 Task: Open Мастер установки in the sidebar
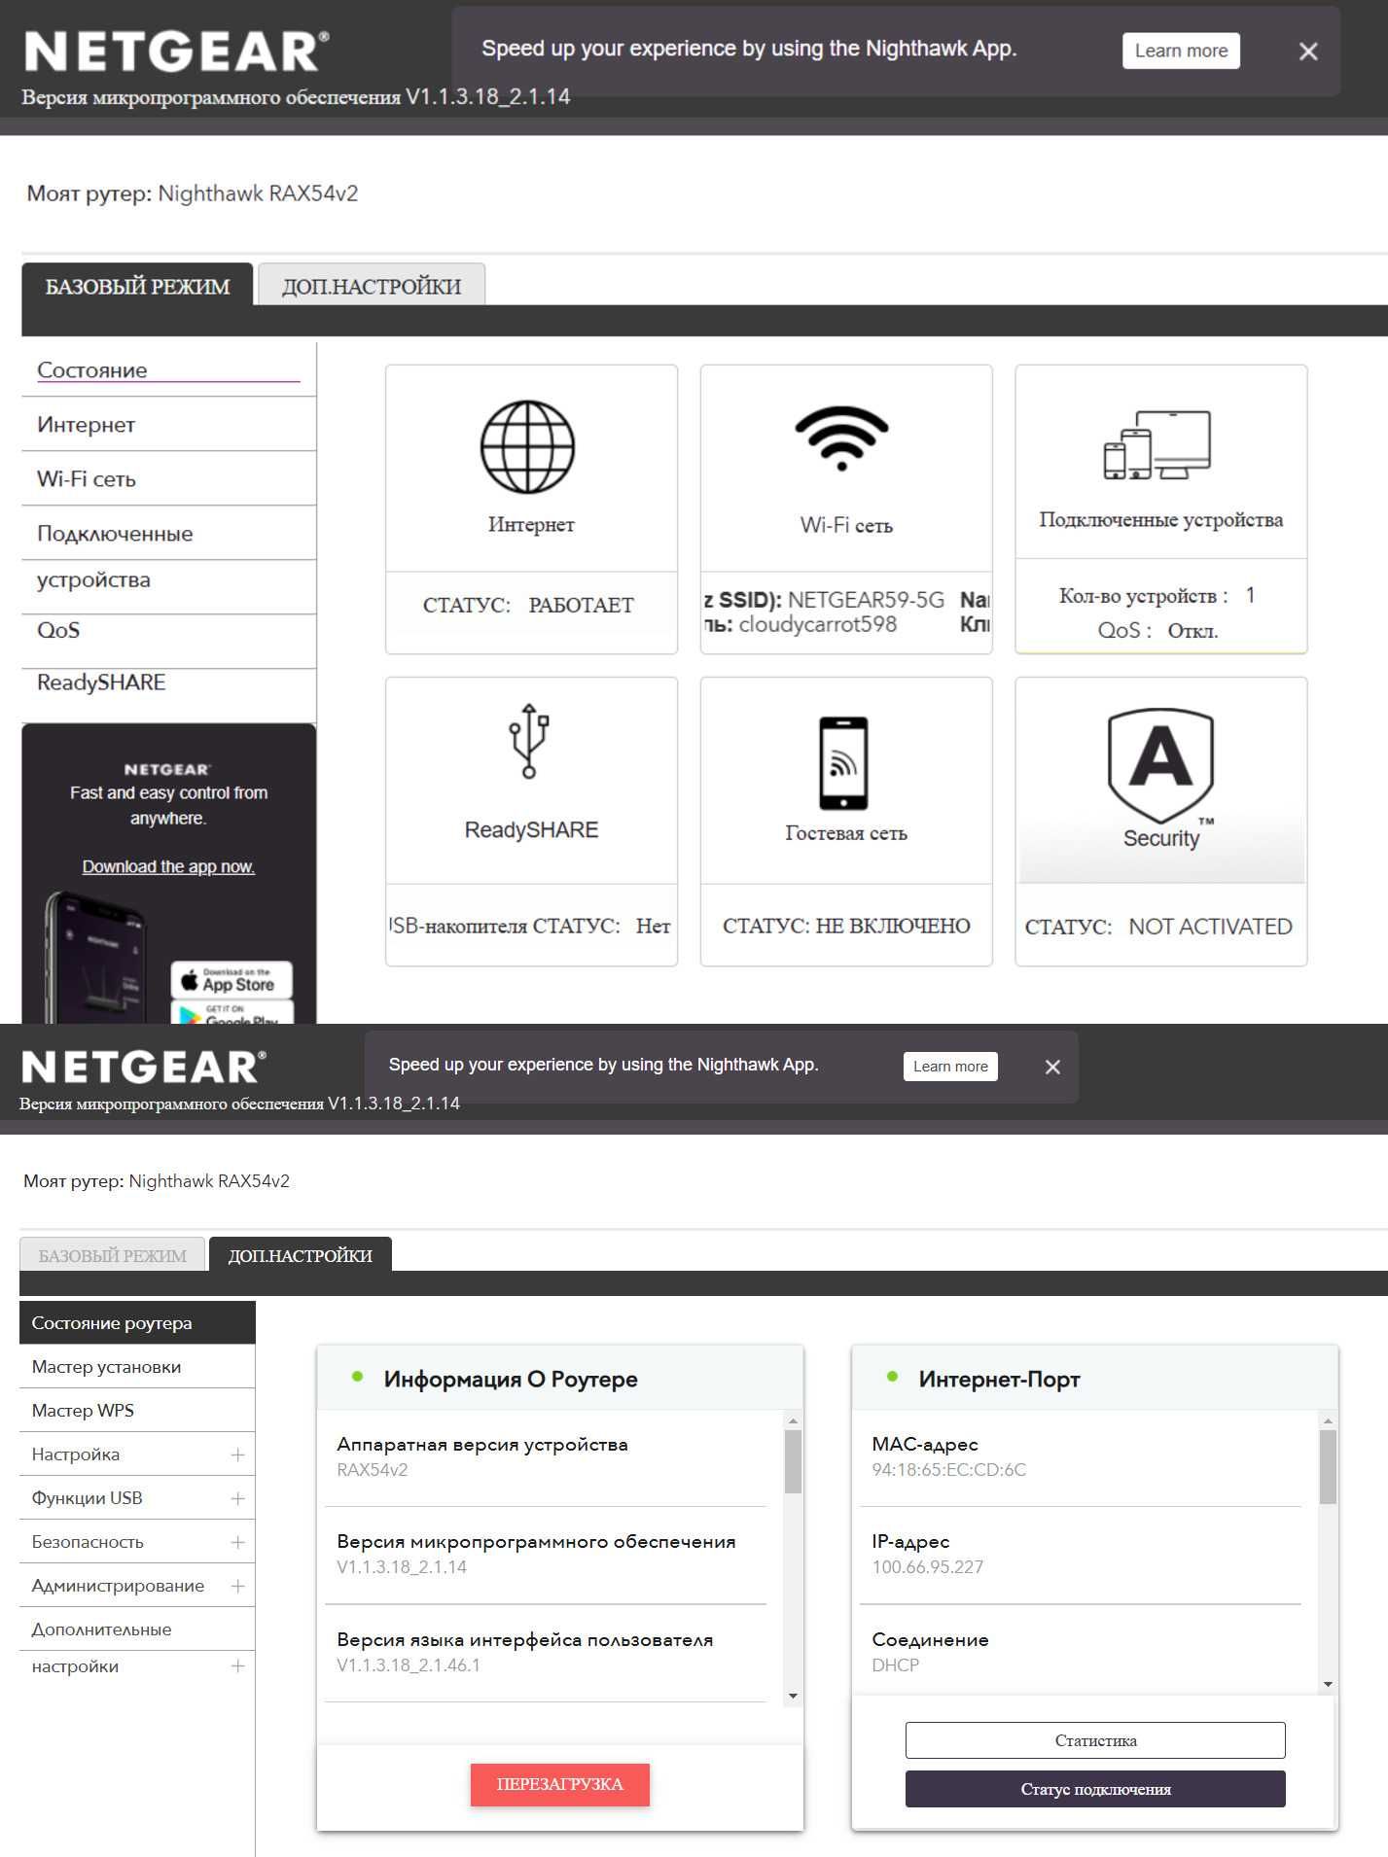click(137, 1366)
